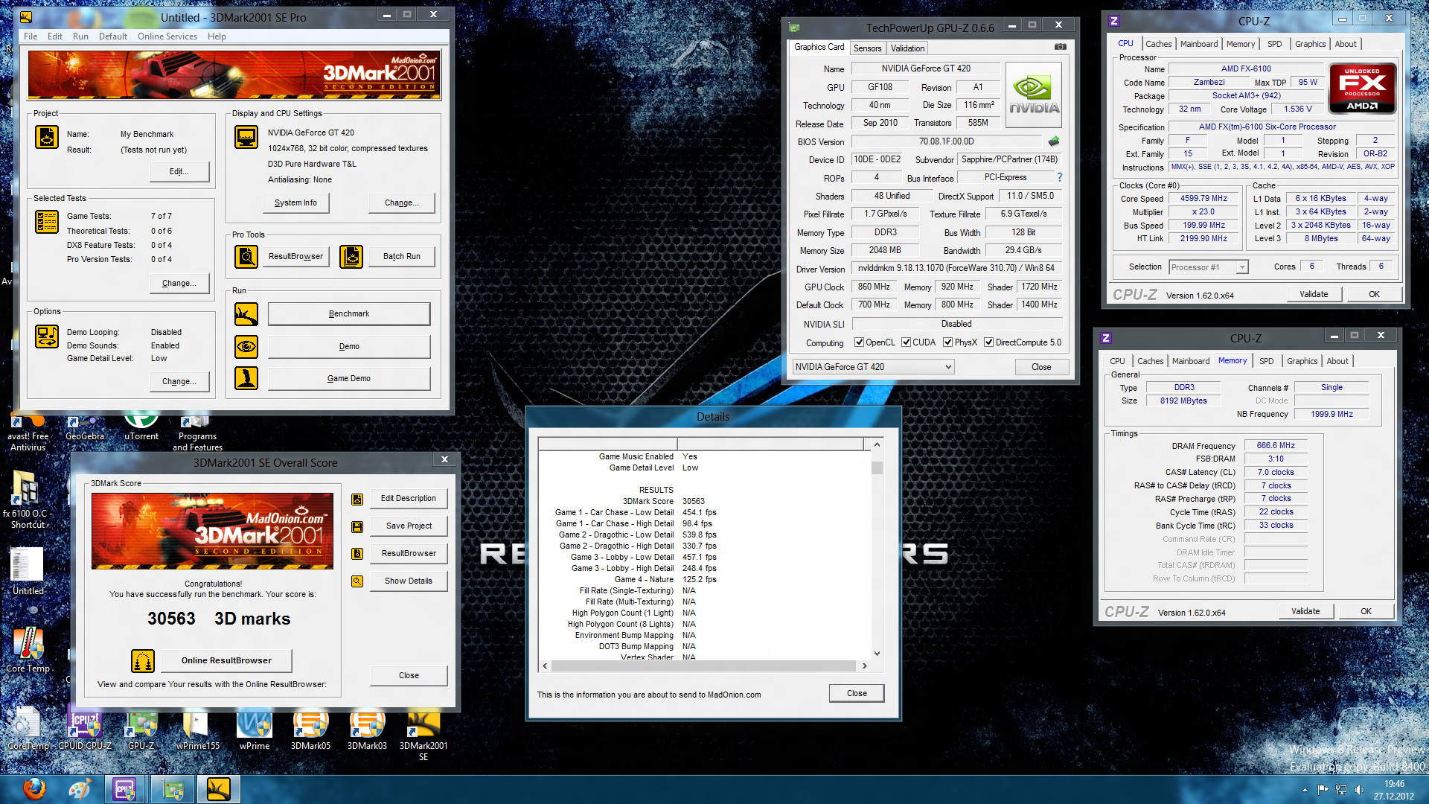
Task: Click the GPU-Z screenshot camera icon
Action: point(1061,47)
